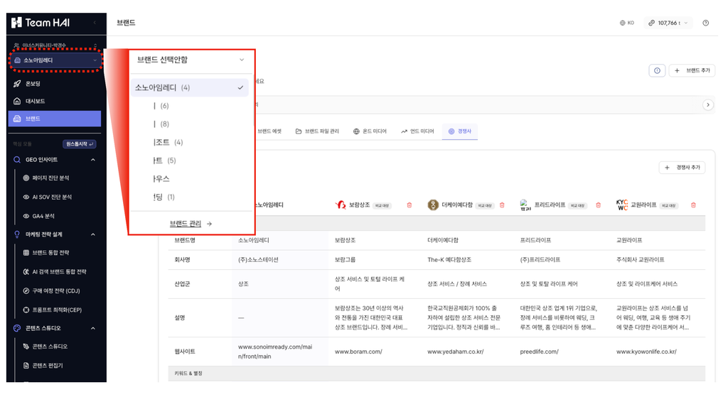728x397 pixels.
Task: Click the preedlife.com/ website cell
Action: tap(539, 352)
